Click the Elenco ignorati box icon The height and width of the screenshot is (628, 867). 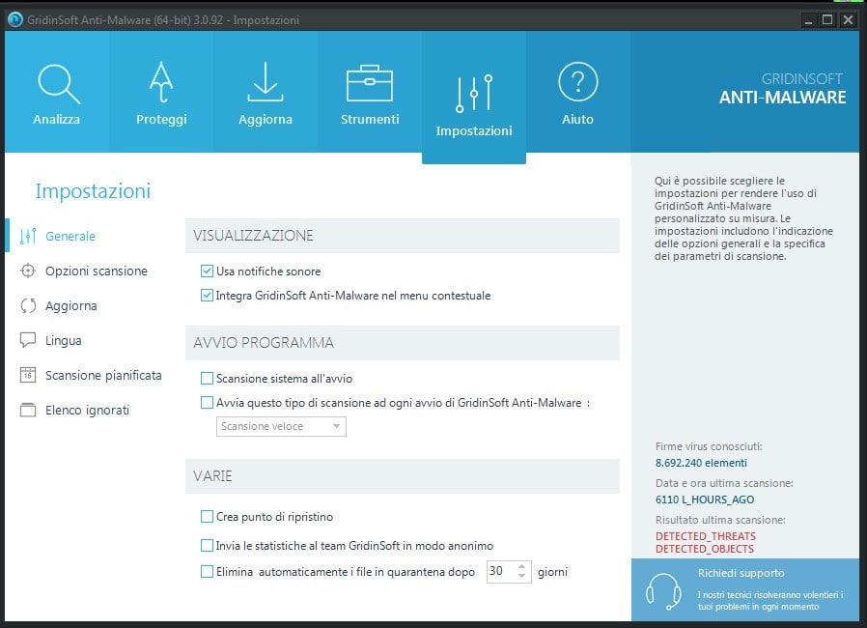pos(28,410)
